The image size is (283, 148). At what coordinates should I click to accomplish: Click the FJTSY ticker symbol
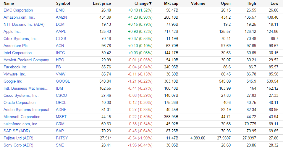(62, 138)
